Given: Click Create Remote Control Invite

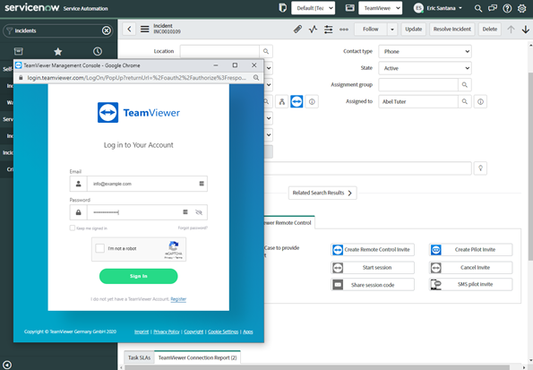Looking at the screenshot, I should click(x=373, y=250).
